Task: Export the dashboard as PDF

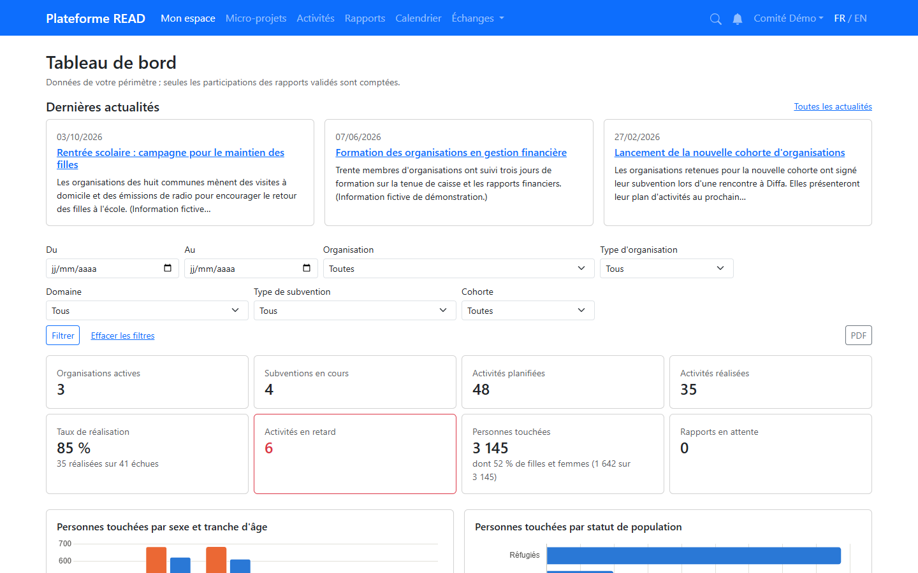Action: tap(859, 336)
